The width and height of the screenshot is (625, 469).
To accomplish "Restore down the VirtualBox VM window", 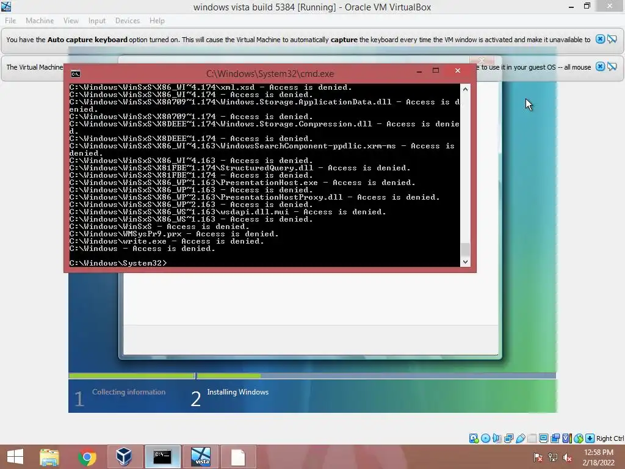I will [x=587, y=6].
